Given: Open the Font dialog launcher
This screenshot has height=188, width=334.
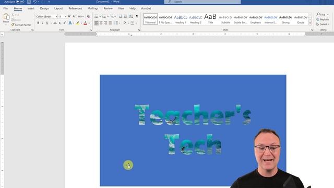Looking at the screenshot, I should click(91, 30).
